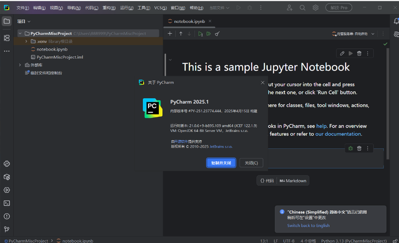Click the add cell plus icon

point(170,34)
